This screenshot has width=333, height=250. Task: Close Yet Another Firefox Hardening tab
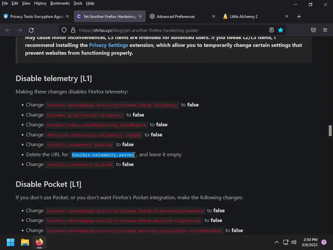[x=140, y=16]
